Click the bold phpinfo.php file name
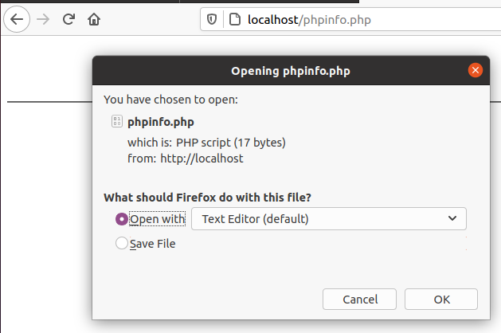 pyautogui.click(x=161, y=122)
